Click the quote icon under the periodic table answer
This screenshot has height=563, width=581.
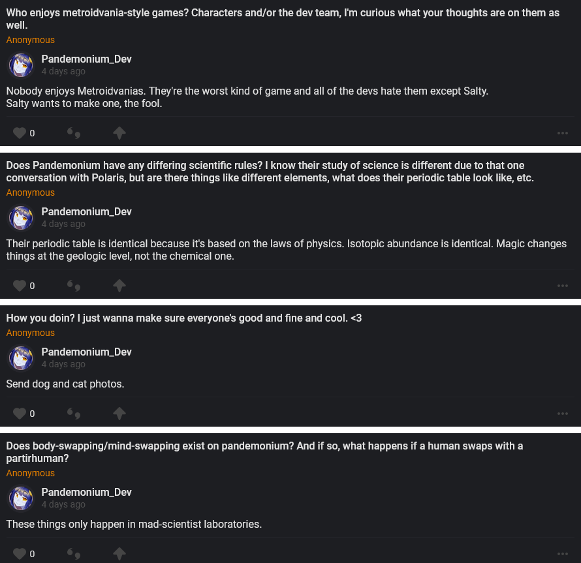74,286
